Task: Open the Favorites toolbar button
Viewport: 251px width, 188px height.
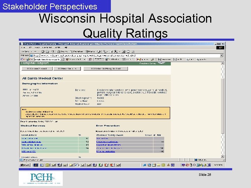Action: [76, 52]
